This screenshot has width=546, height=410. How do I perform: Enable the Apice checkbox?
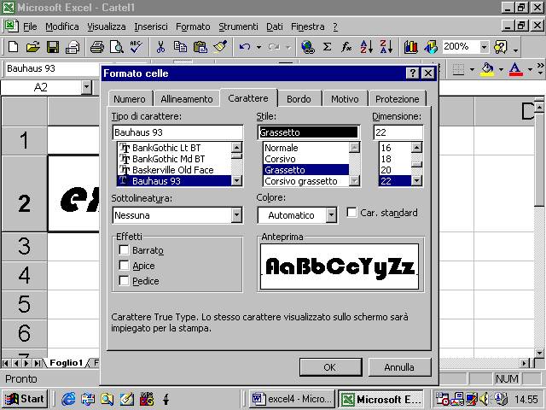coord(124,266)
